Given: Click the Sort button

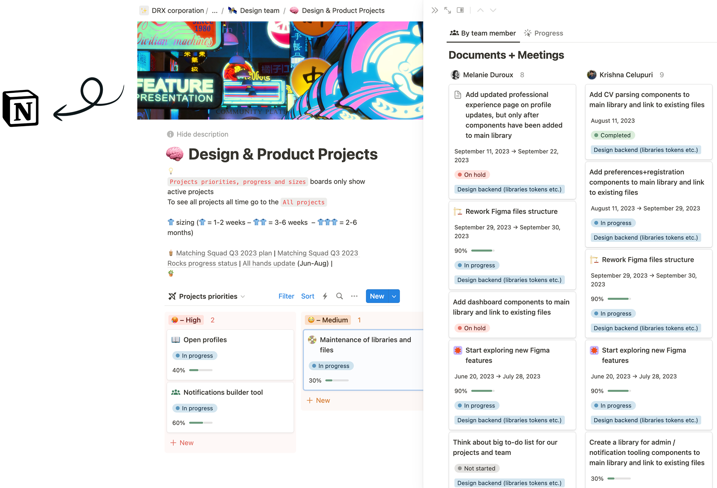Looking at the screenshot, I should [x=308, y=296].
